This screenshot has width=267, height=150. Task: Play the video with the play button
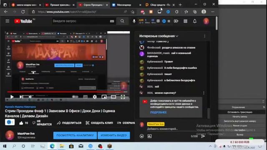coord(12,97)
